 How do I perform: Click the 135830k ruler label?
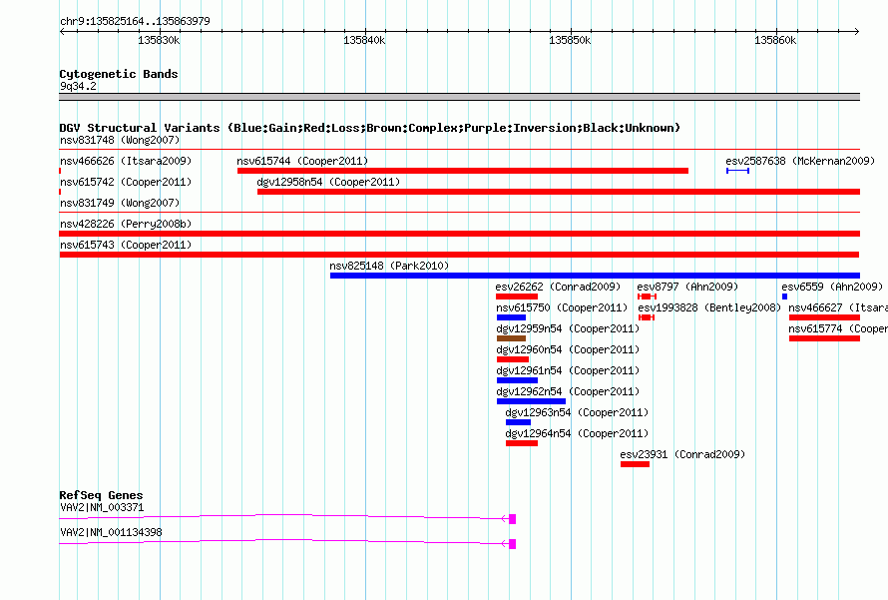[159, 40]
